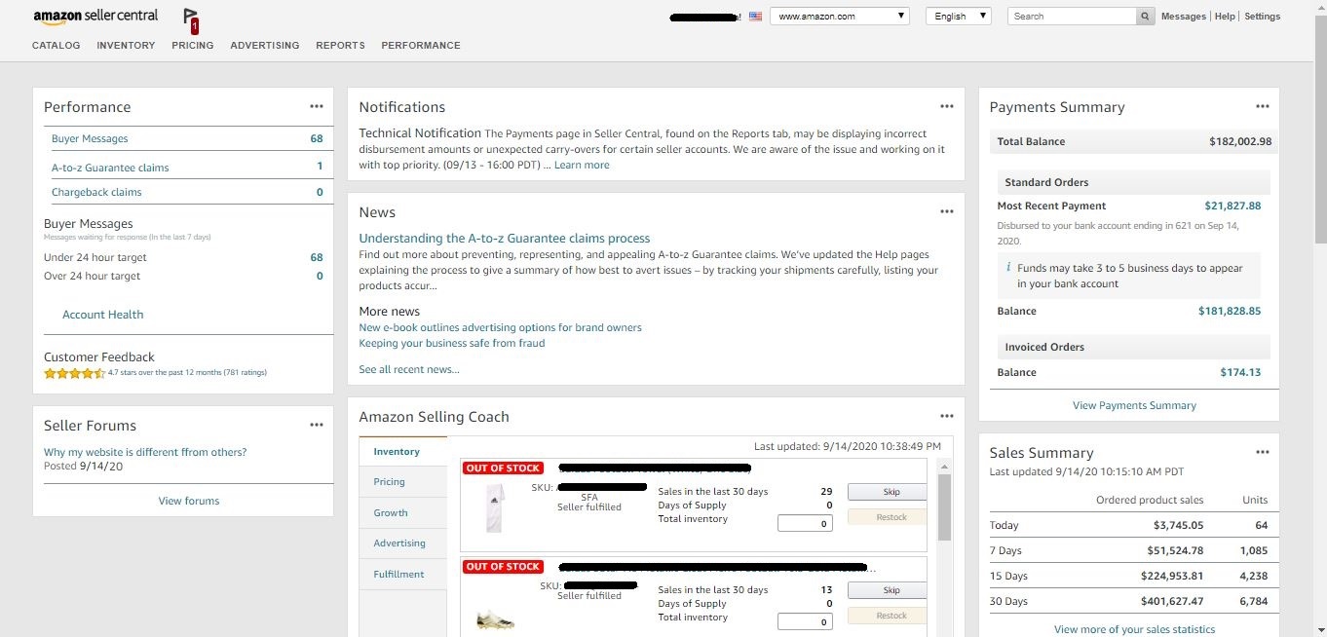Click the Amazon Seller Central logo

95,17
